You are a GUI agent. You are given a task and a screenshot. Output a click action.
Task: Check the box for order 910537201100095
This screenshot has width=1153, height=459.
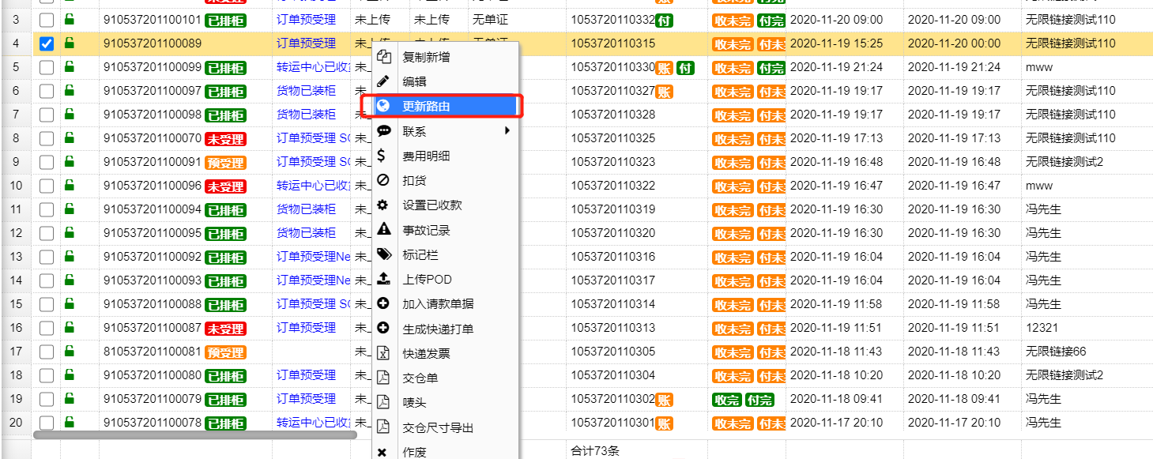47,233
